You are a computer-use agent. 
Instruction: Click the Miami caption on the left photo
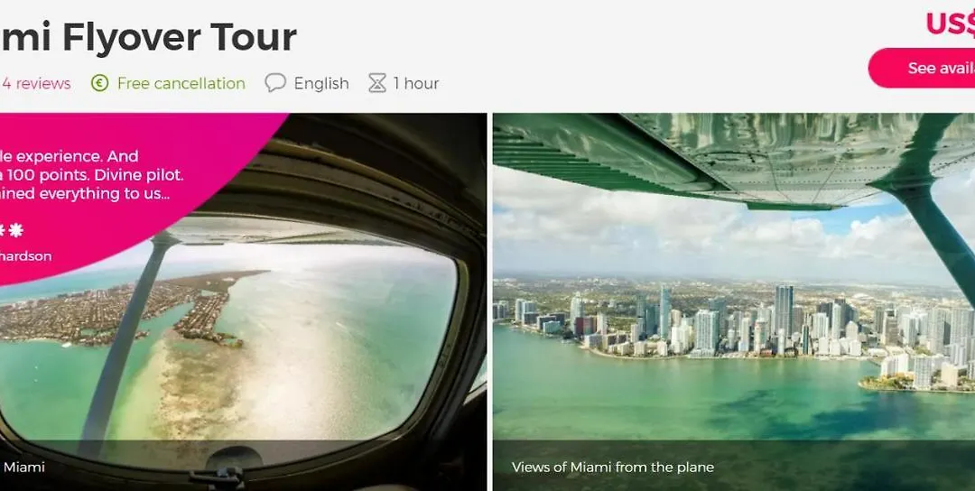click(x=23, y=467)
